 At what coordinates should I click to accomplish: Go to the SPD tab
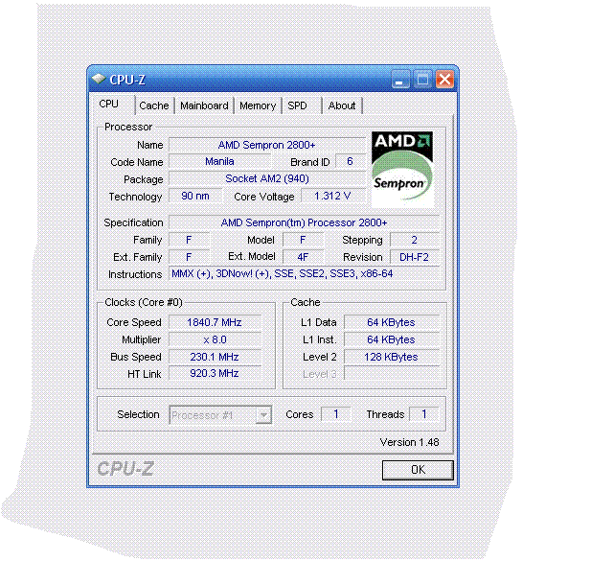coord(302,105)
